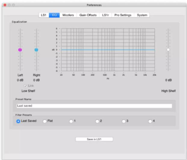Click the Left 0 dB value

click(x=20, y=80)
